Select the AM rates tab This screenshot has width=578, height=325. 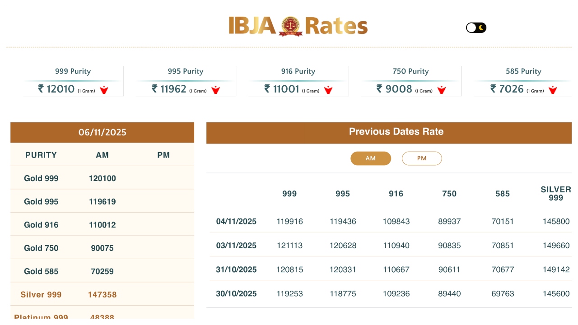tap(371, 158)
